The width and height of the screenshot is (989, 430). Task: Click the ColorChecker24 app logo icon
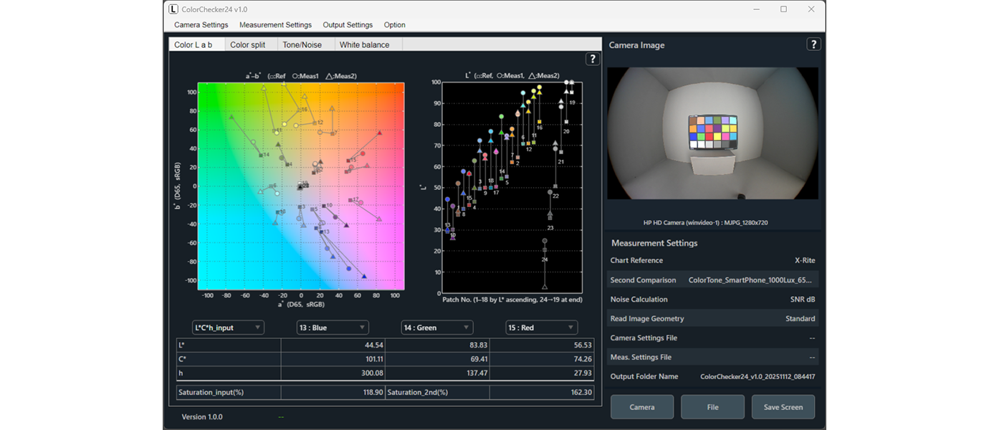click(173, 9)
